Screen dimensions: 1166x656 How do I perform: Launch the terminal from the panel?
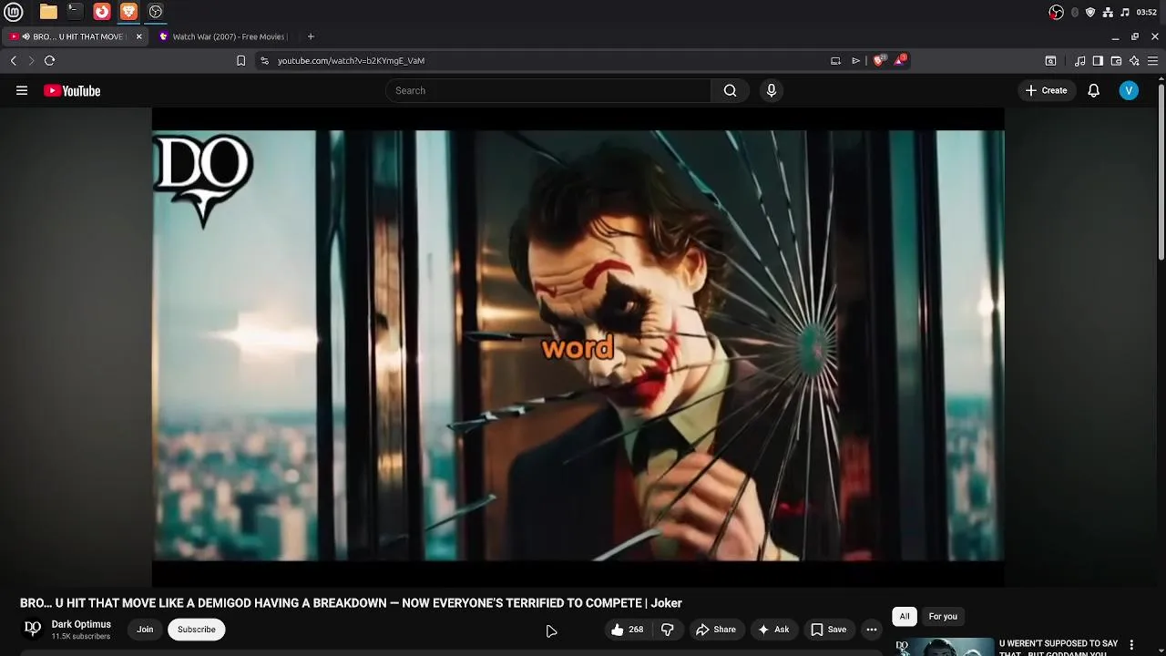click(x=75, y=12)
